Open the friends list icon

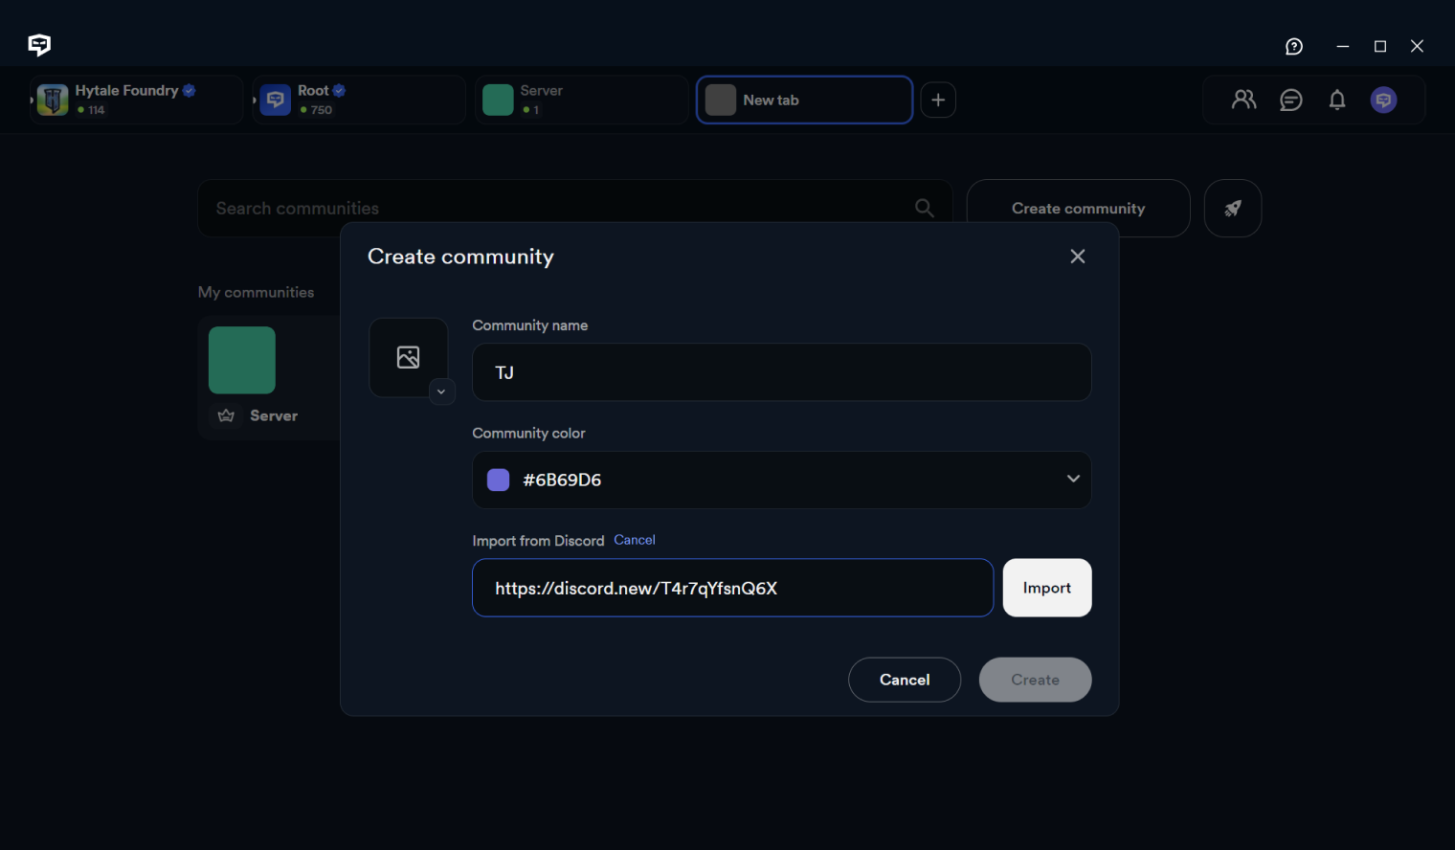[1244, 100]
